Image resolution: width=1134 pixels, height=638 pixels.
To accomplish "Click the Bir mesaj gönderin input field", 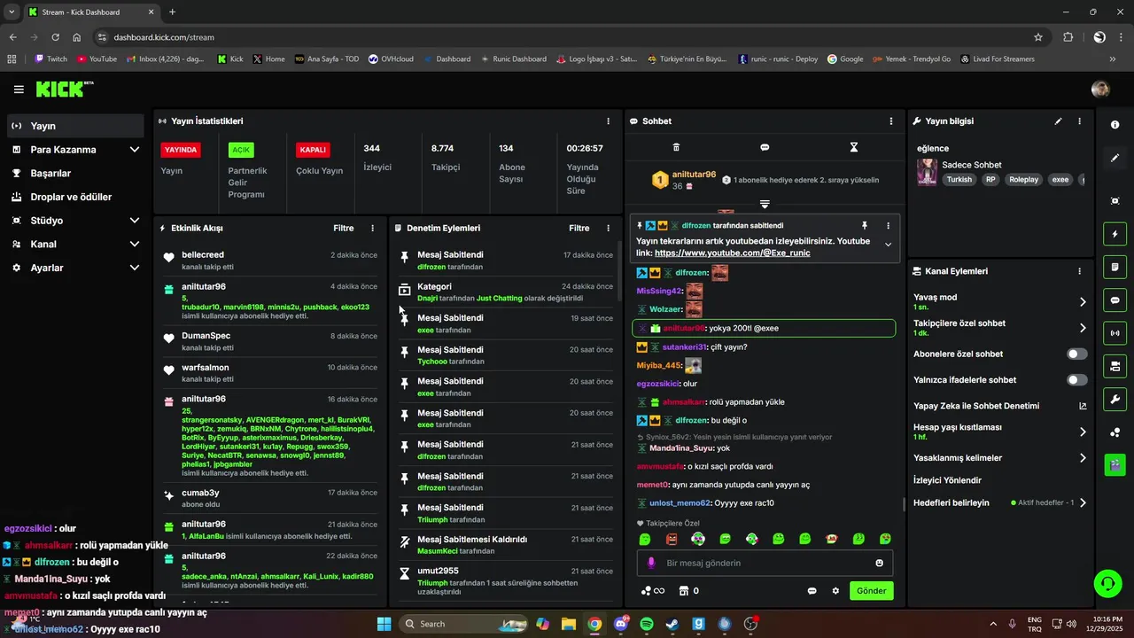I will tap(765, 563).
